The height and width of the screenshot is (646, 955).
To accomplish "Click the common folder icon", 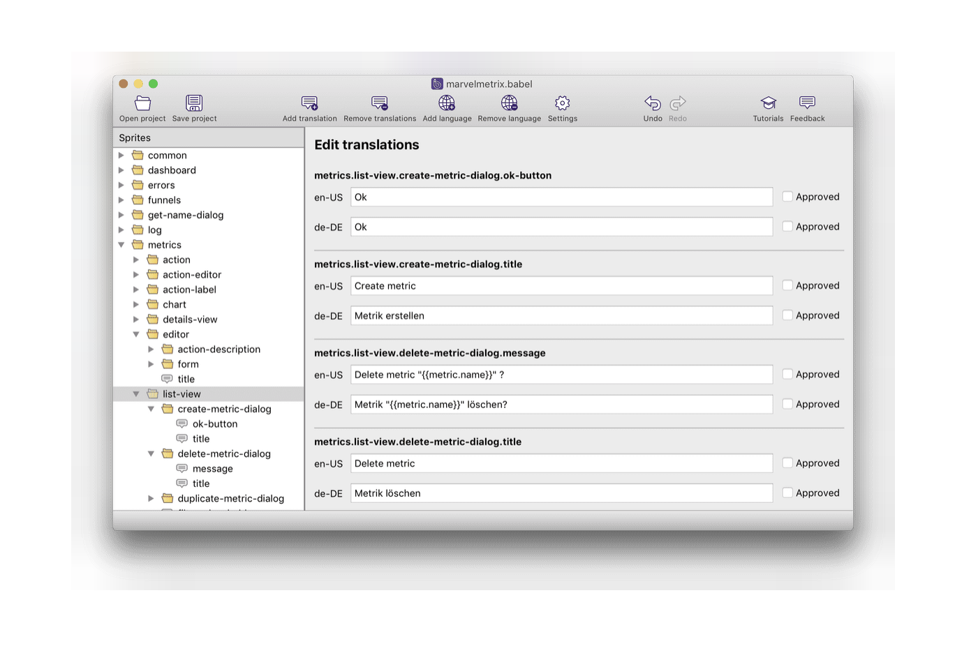I will tap(138, 155).
